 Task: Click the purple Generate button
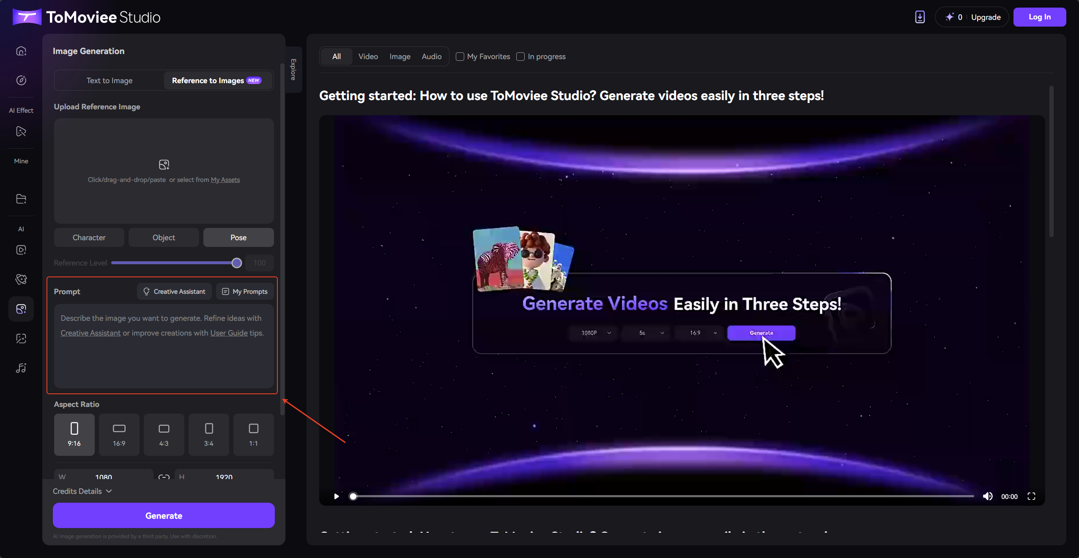point(164,515)
